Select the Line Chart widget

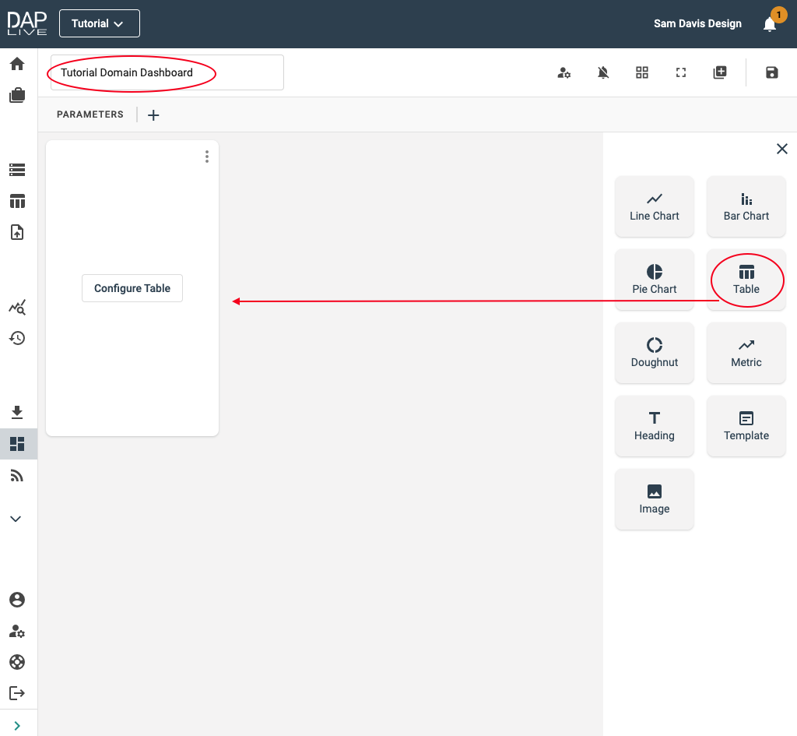tap(654, 207)
